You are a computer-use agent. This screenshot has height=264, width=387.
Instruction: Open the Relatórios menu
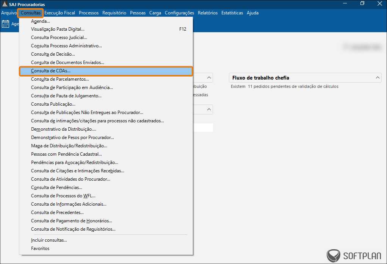tap(208, 13)
